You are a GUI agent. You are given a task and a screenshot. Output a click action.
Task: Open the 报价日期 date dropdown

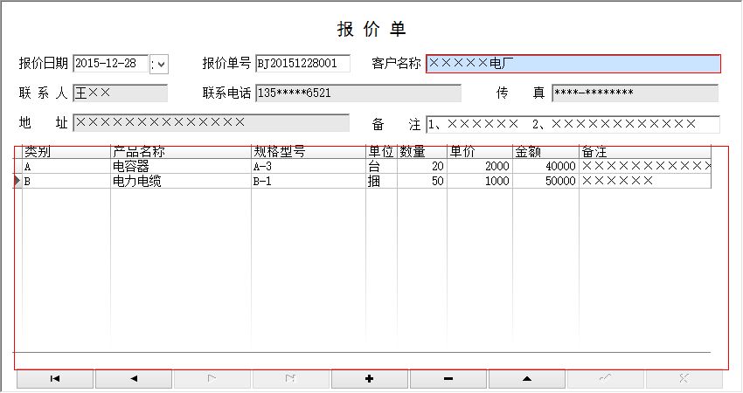[159, 64]
